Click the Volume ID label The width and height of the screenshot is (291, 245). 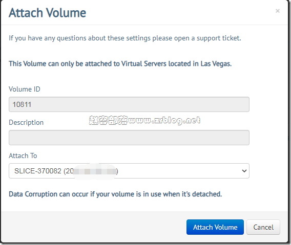click(25, 89)
